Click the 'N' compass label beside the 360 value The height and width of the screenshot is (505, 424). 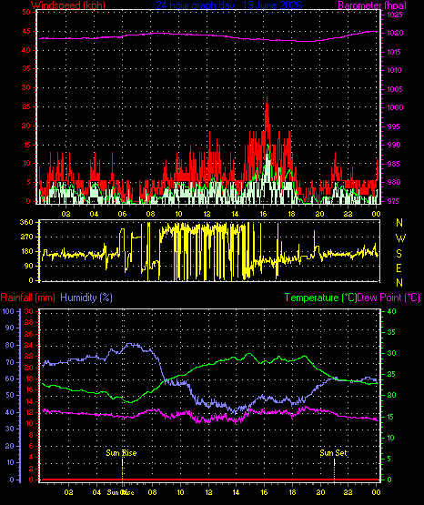[399, 223]
